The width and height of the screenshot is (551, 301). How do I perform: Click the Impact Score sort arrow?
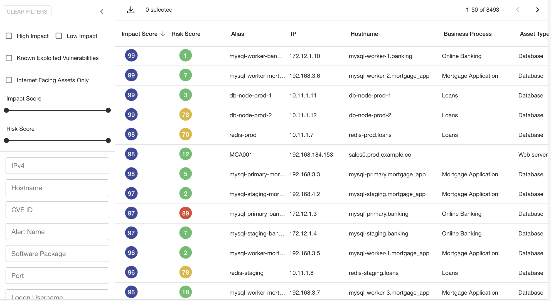tap(163, 34)
